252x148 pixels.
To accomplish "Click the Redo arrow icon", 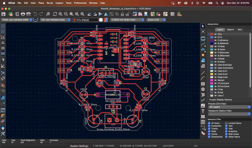I will (x=41, y=14).
